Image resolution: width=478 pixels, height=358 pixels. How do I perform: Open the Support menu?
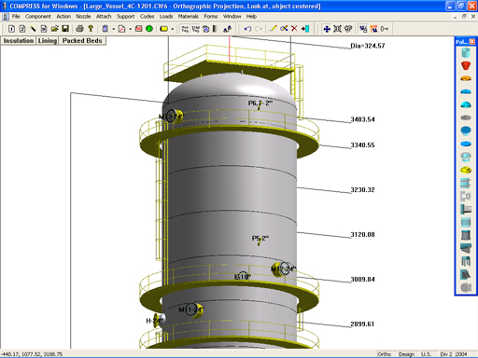pos(125,17)
